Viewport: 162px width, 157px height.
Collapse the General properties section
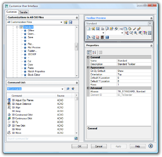point(88,57)
